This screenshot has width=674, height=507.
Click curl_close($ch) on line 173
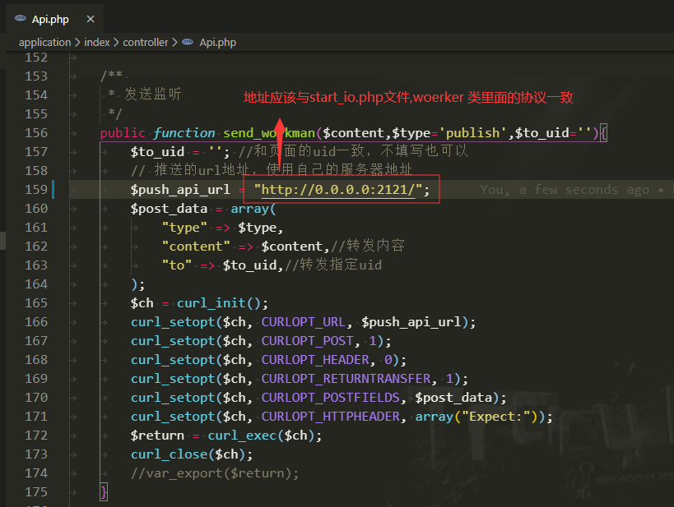tap(188, 454)
